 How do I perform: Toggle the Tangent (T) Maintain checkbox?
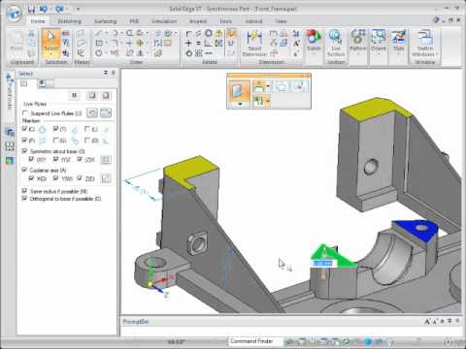click(56, 129)
